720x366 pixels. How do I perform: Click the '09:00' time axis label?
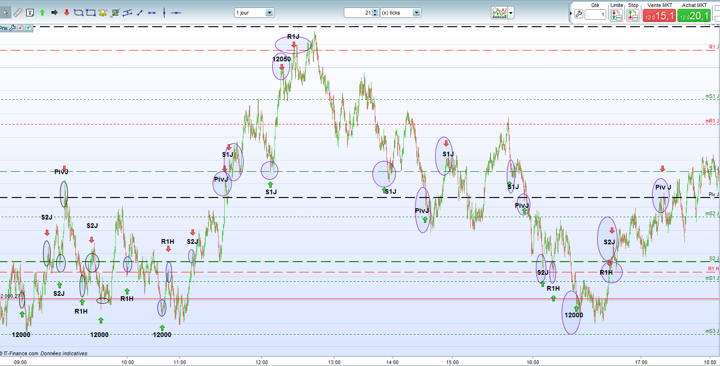pos(21,362)
